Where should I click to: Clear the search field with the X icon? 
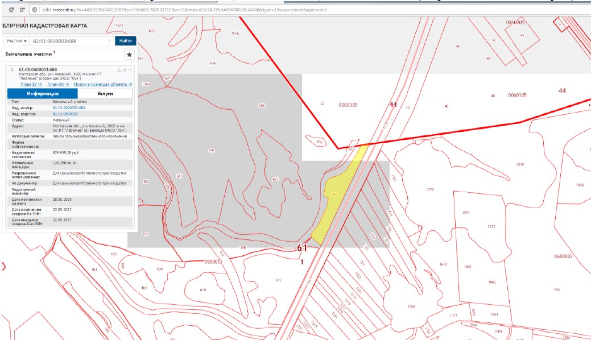pos(109,41)
